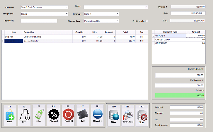Put the invoice On-Hold with F6
This screenshot has height=132, width=213.
pyautogui.click(x=68, y=114)
